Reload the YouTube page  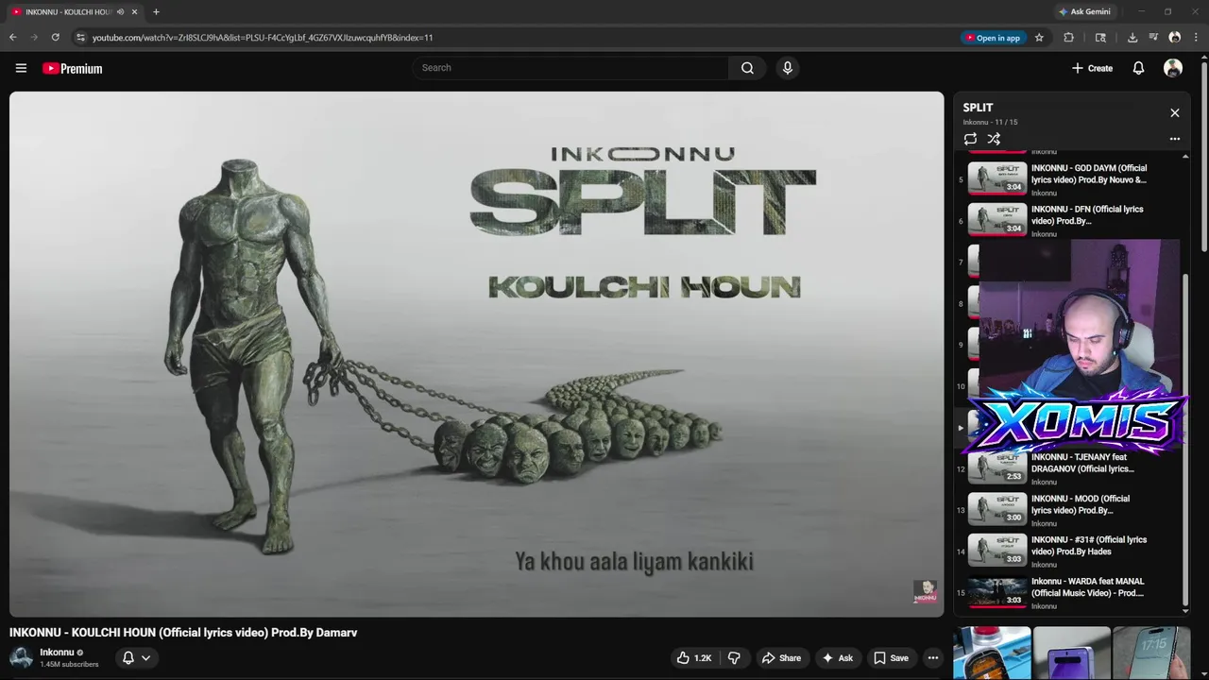(56, 38)
